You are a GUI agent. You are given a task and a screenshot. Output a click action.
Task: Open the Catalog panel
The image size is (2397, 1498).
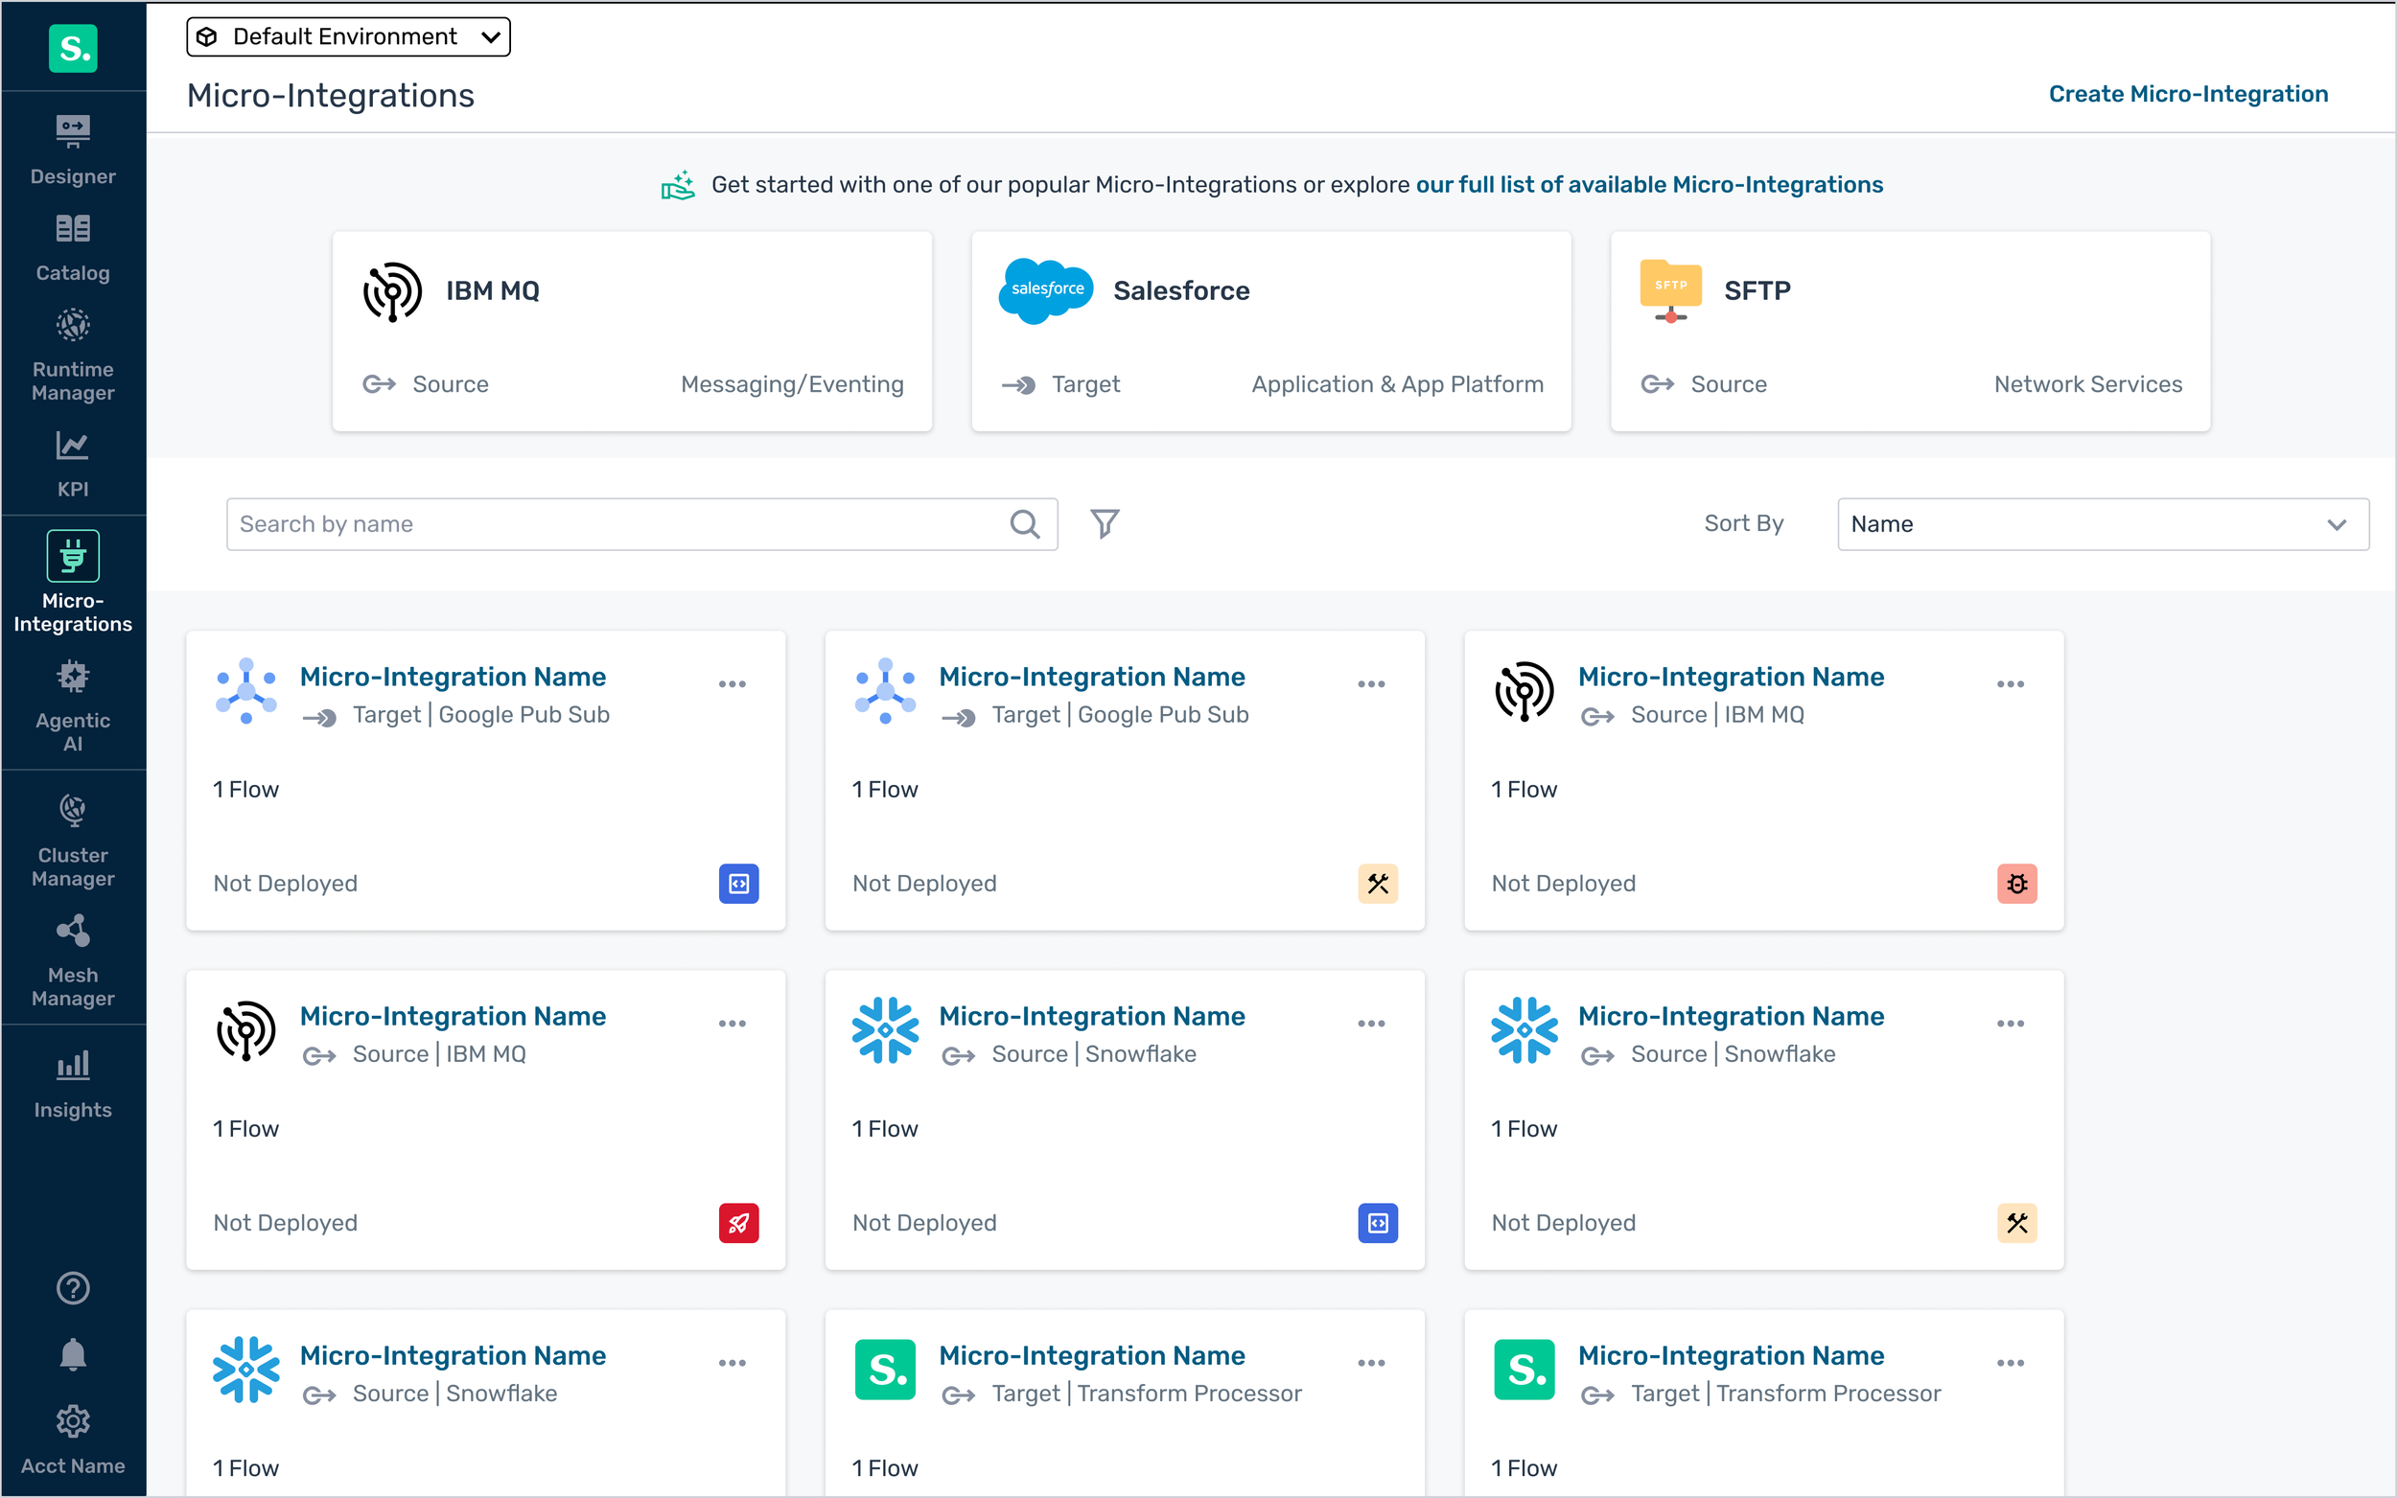(72, 245)
